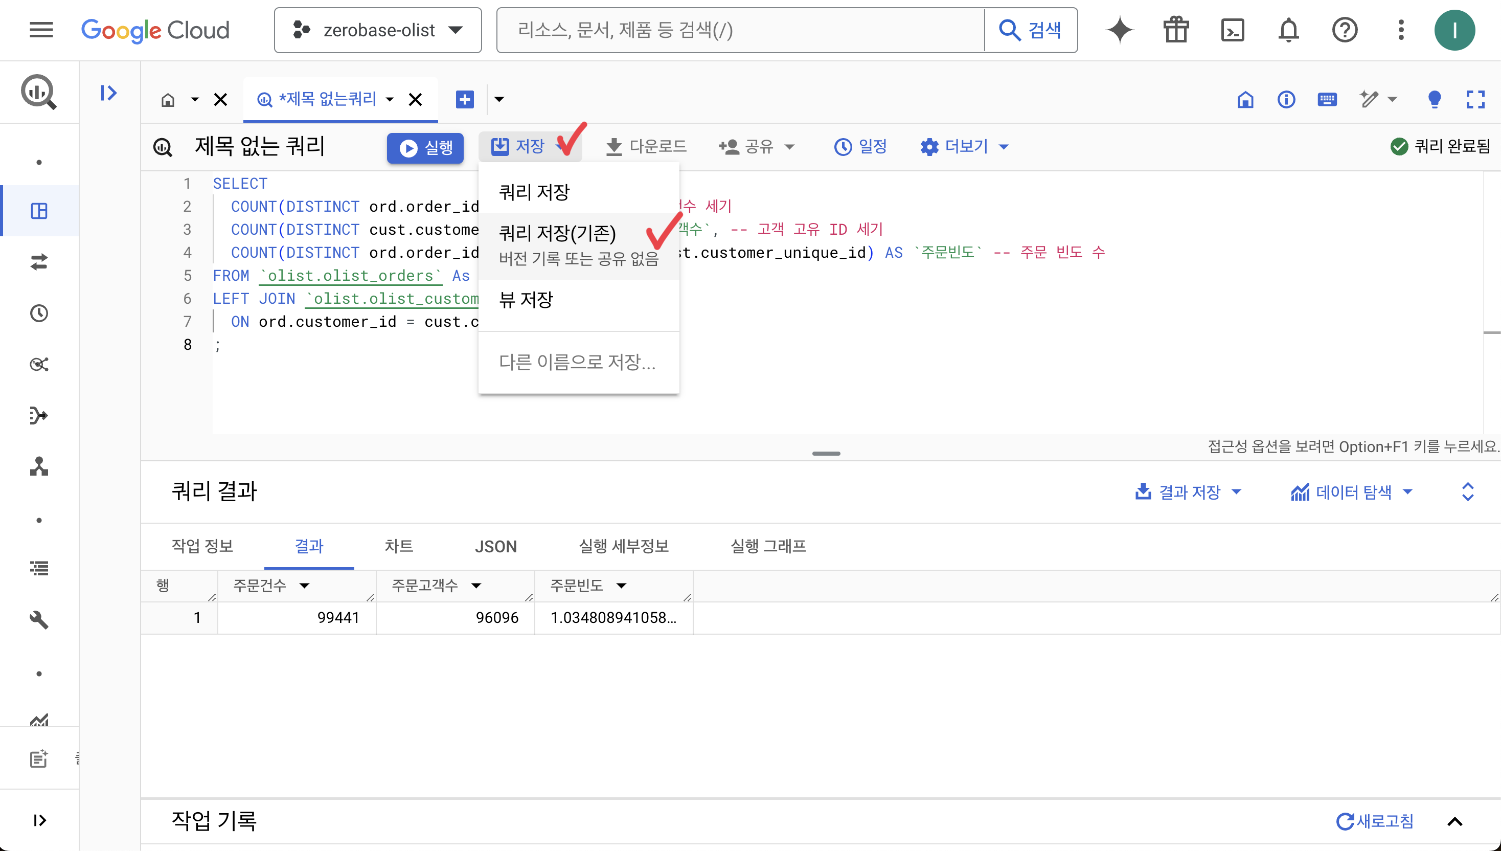Click the Gemini sparkle icon
The height and width of the screenshot is (851, 1501).
[x=1120, y=30]
